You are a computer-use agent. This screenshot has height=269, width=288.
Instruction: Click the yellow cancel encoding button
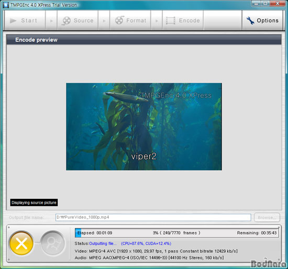(x=21, y=243)
